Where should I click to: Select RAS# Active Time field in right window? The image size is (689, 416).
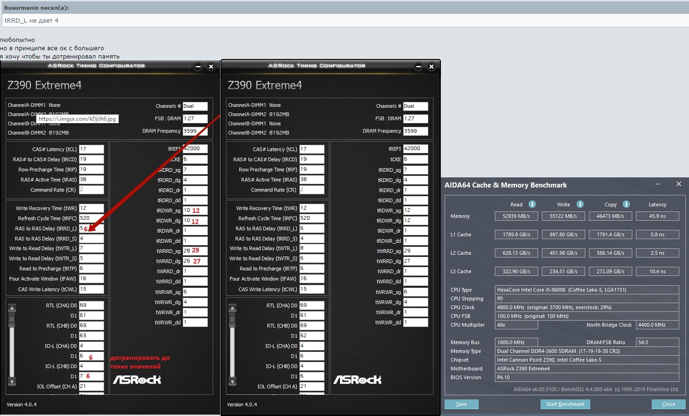coord(312,180)
